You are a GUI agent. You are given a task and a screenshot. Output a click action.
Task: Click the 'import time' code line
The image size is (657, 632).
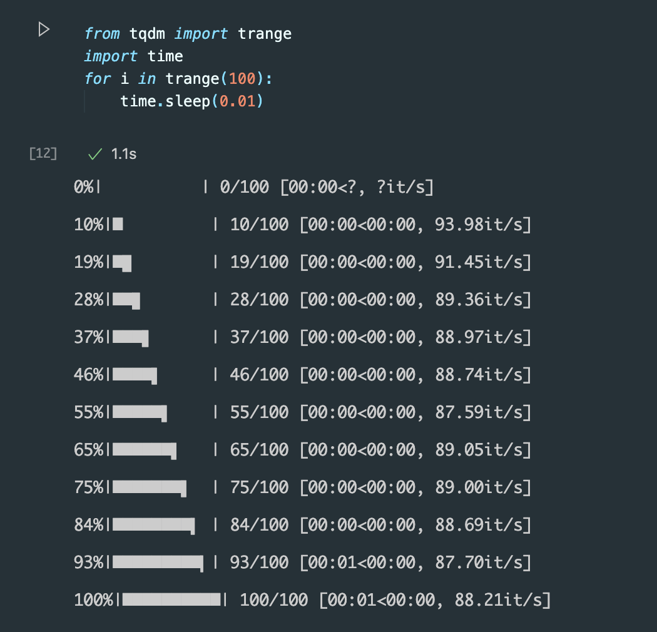coord(134,56)
